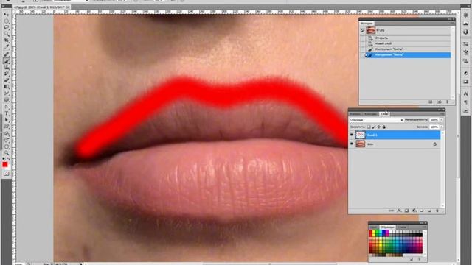The image size is (472, 265).
Task: Click the History panel tab
Action: tap(367, 23)
